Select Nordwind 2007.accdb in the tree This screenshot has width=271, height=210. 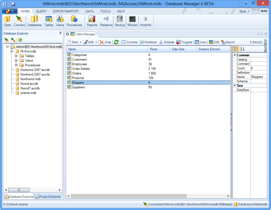35,70
